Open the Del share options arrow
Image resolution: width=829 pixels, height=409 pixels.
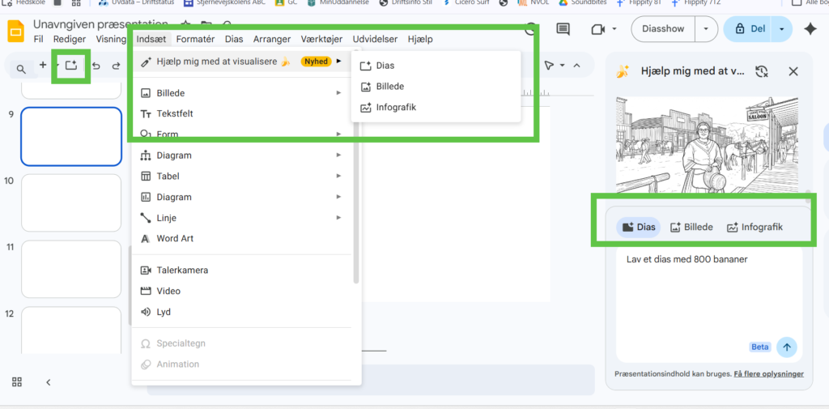[x=782, y=29]
